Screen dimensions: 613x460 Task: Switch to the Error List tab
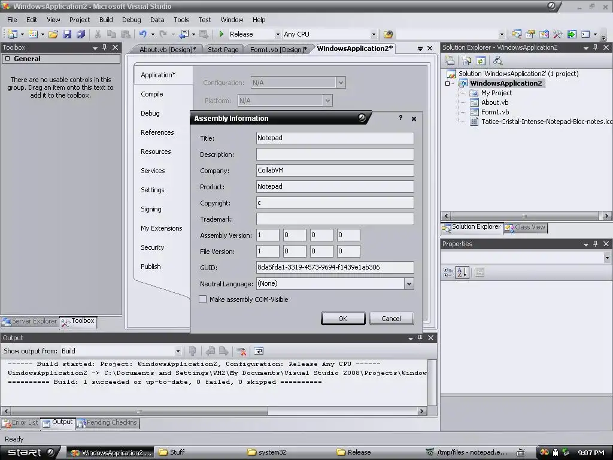(20, 423)
